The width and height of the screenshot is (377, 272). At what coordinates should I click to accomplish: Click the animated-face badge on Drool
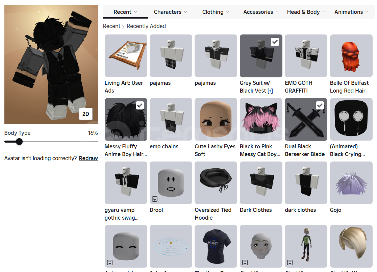coord(155,199)
